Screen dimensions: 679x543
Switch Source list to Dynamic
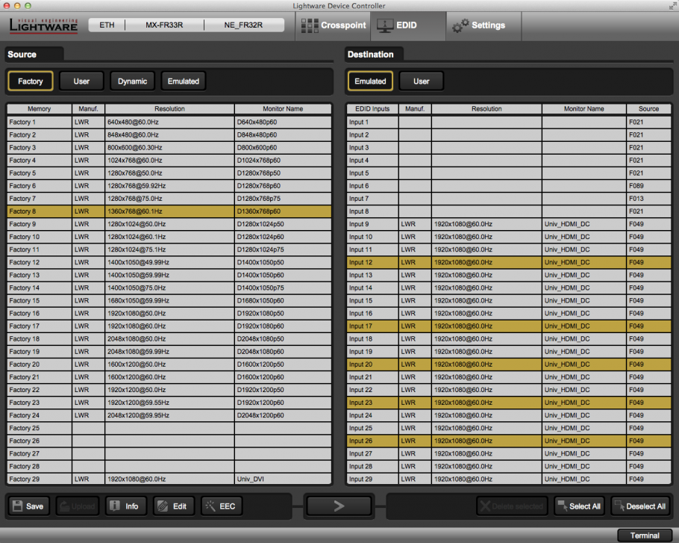pyautogui.click(x=132, y=81)
